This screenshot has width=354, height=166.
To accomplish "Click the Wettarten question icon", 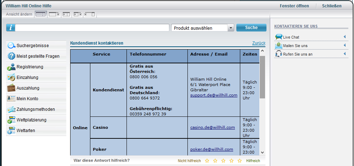I will [x=11, y=130].
